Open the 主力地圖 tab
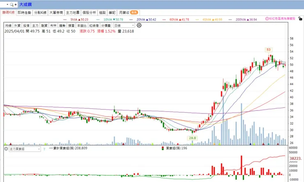The width and height of the screenshot is (304, 182). point(73,13)
